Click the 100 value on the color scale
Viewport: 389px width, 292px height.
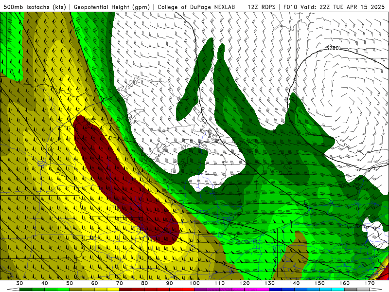(x=195, y=283)
